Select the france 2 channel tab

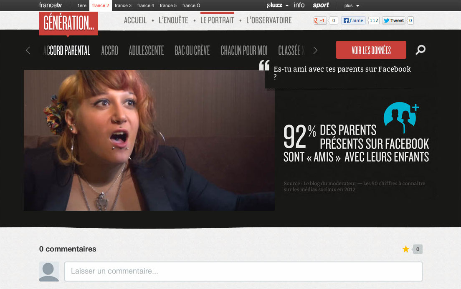click(x=101, y=5)
